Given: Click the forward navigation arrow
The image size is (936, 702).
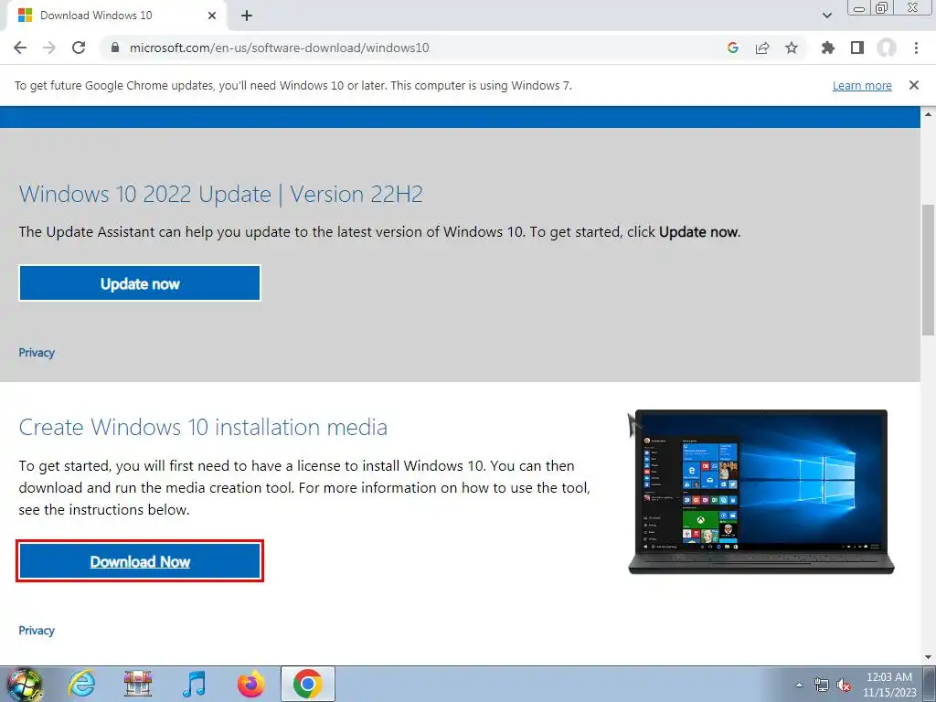Looking at the screenshot, I should [49, 48].
